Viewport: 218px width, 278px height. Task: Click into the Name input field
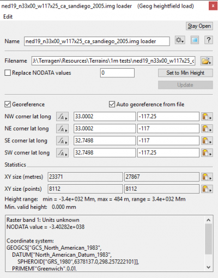[x=97, y=41]
